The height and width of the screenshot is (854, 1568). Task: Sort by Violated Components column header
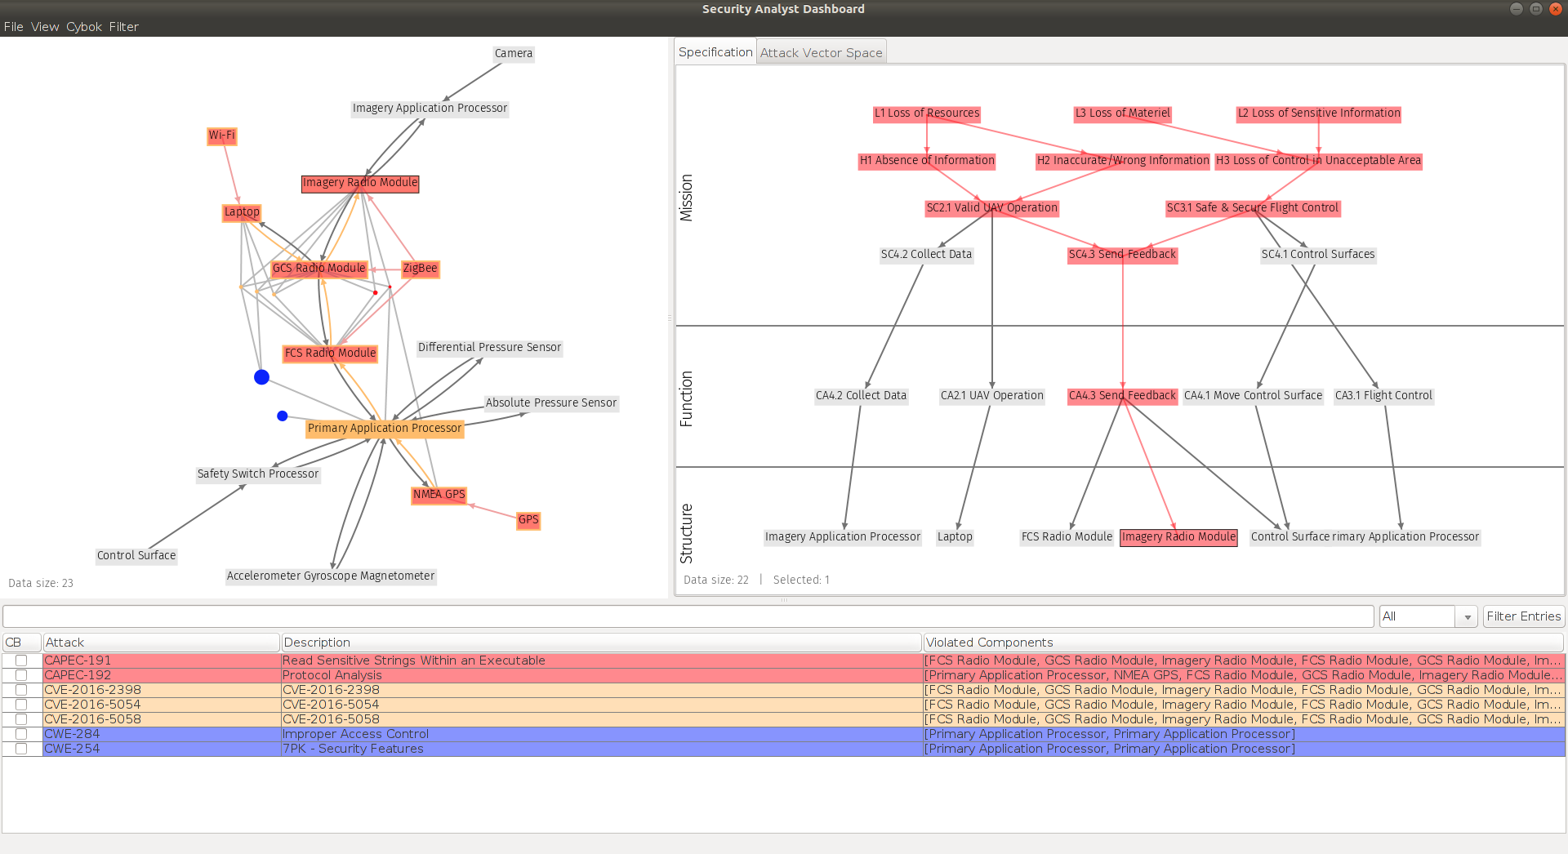click(x=1243, y=643)
